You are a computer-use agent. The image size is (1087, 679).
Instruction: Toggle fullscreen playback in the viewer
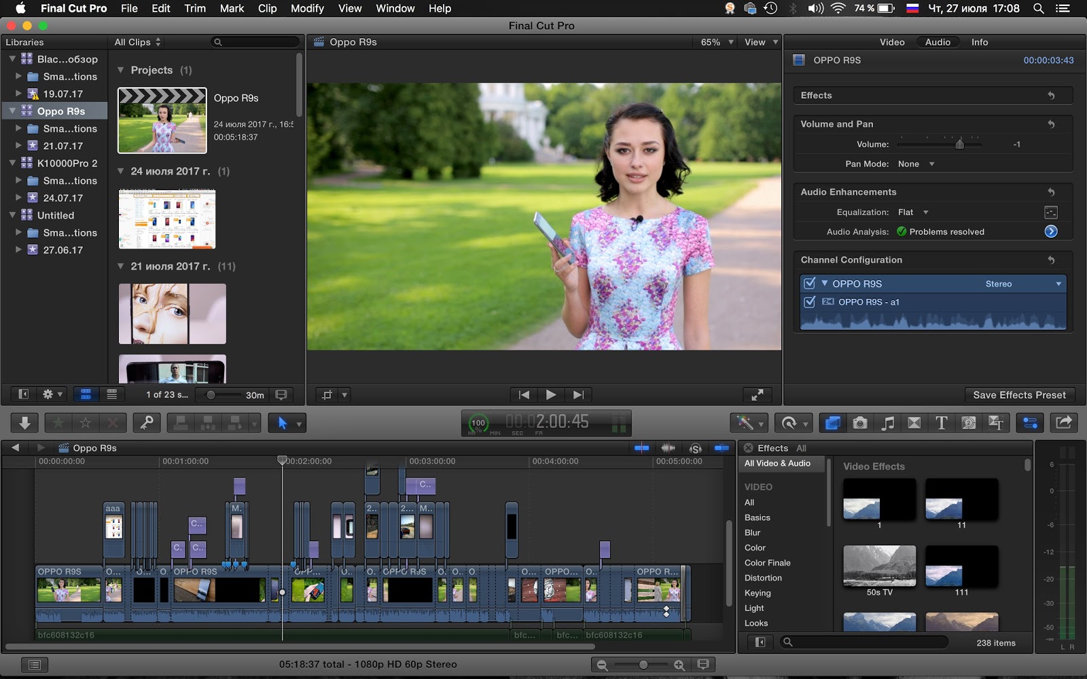757,394
